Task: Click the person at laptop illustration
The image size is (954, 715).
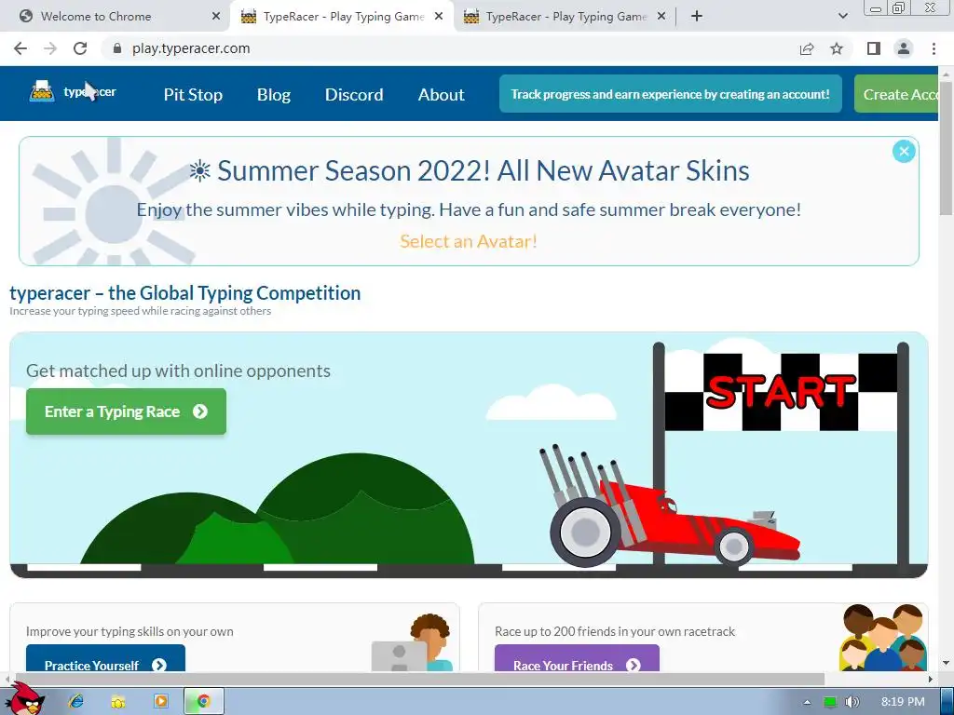Action: click(413, 642)
